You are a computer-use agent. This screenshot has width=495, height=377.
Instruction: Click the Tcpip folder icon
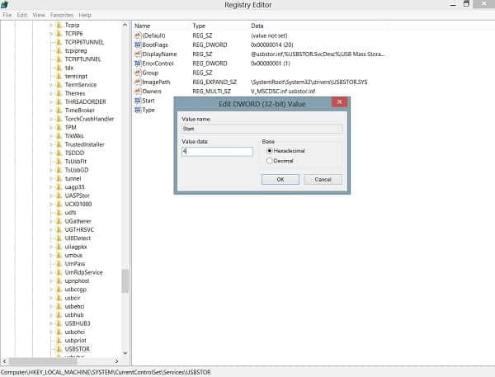(x=59, y=25)
